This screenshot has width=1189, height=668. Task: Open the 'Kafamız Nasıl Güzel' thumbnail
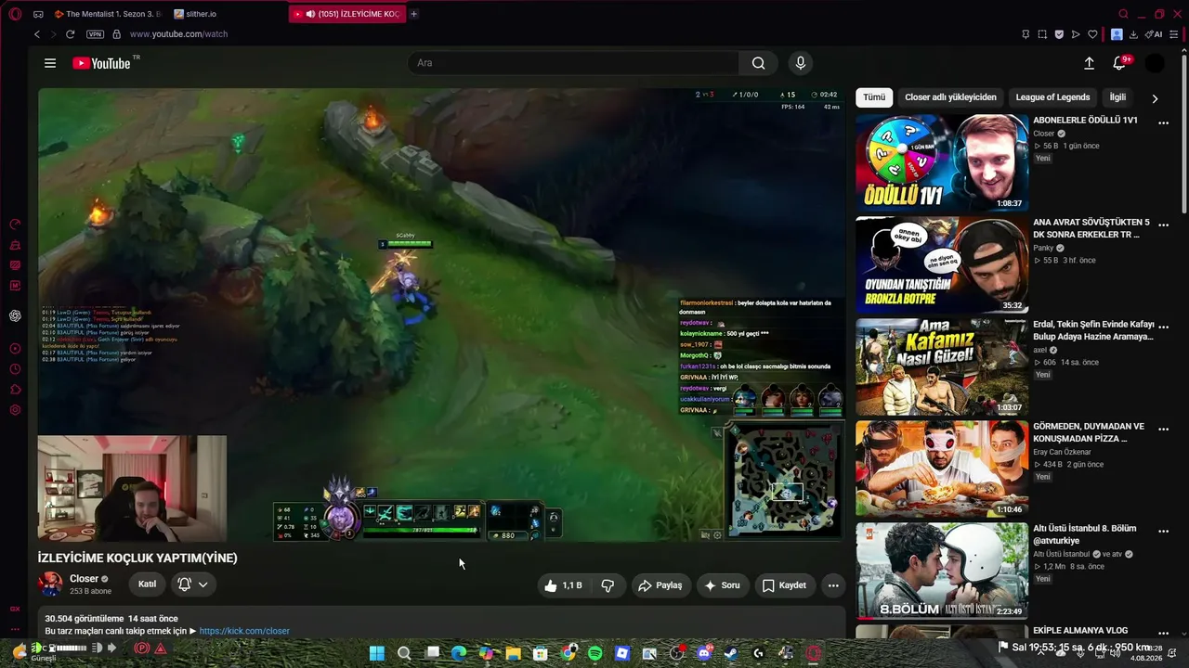pyautogui.click(x=942, y=366)
